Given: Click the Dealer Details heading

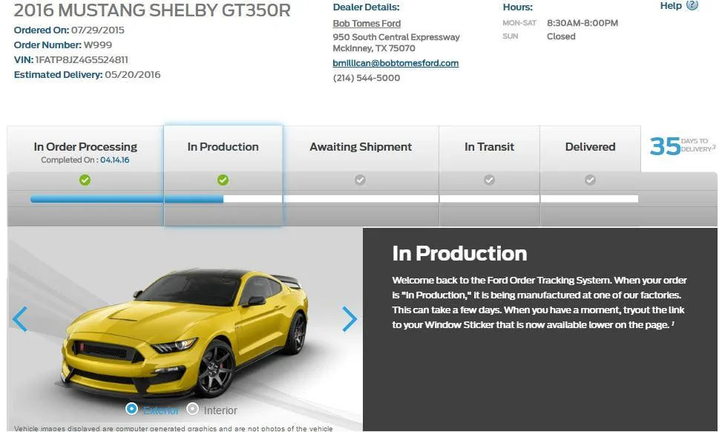Looking at the screenshot, I should (x=366, y=7).
